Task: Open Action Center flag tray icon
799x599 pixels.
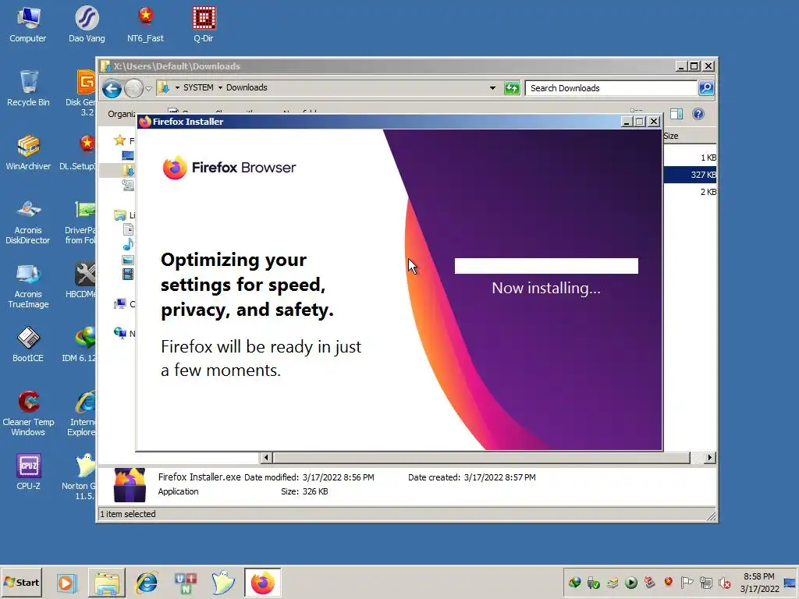Action: coord(687,582)
